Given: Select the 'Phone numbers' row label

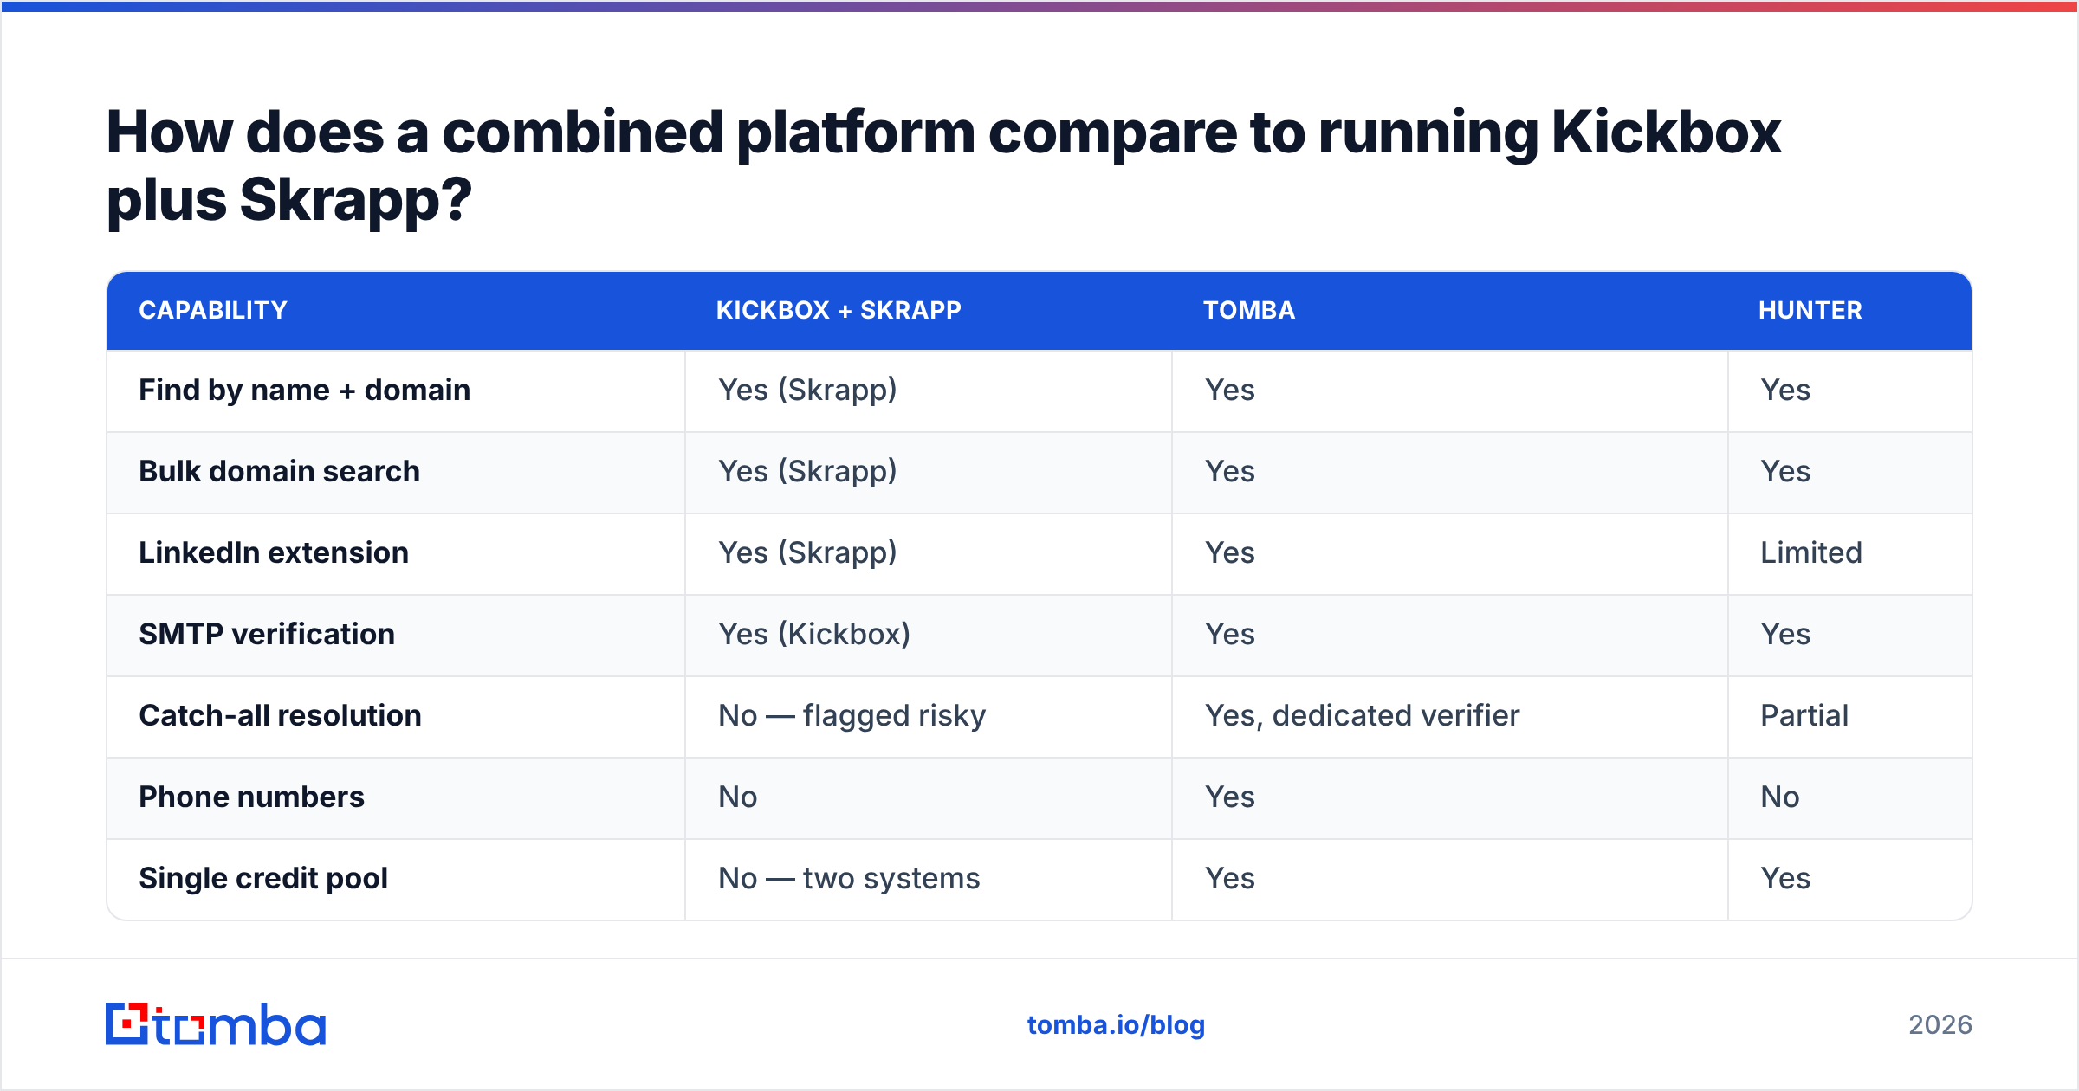Looking at the screenshot, I should [x=252, y=797].
